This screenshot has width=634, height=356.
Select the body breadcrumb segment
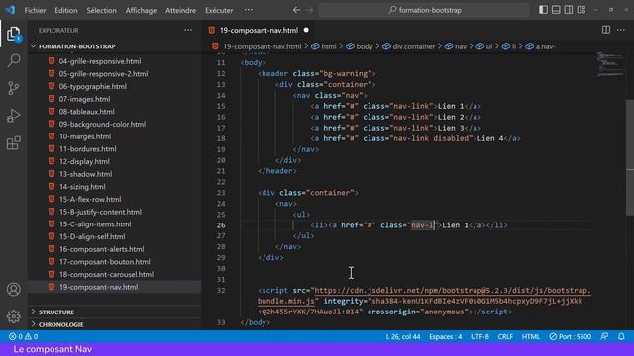pos(360,46)
